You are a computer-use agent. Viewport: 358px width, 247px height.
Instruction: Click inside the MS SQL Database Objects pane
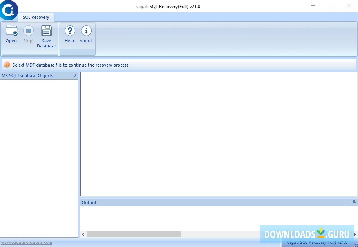(39, 157)
